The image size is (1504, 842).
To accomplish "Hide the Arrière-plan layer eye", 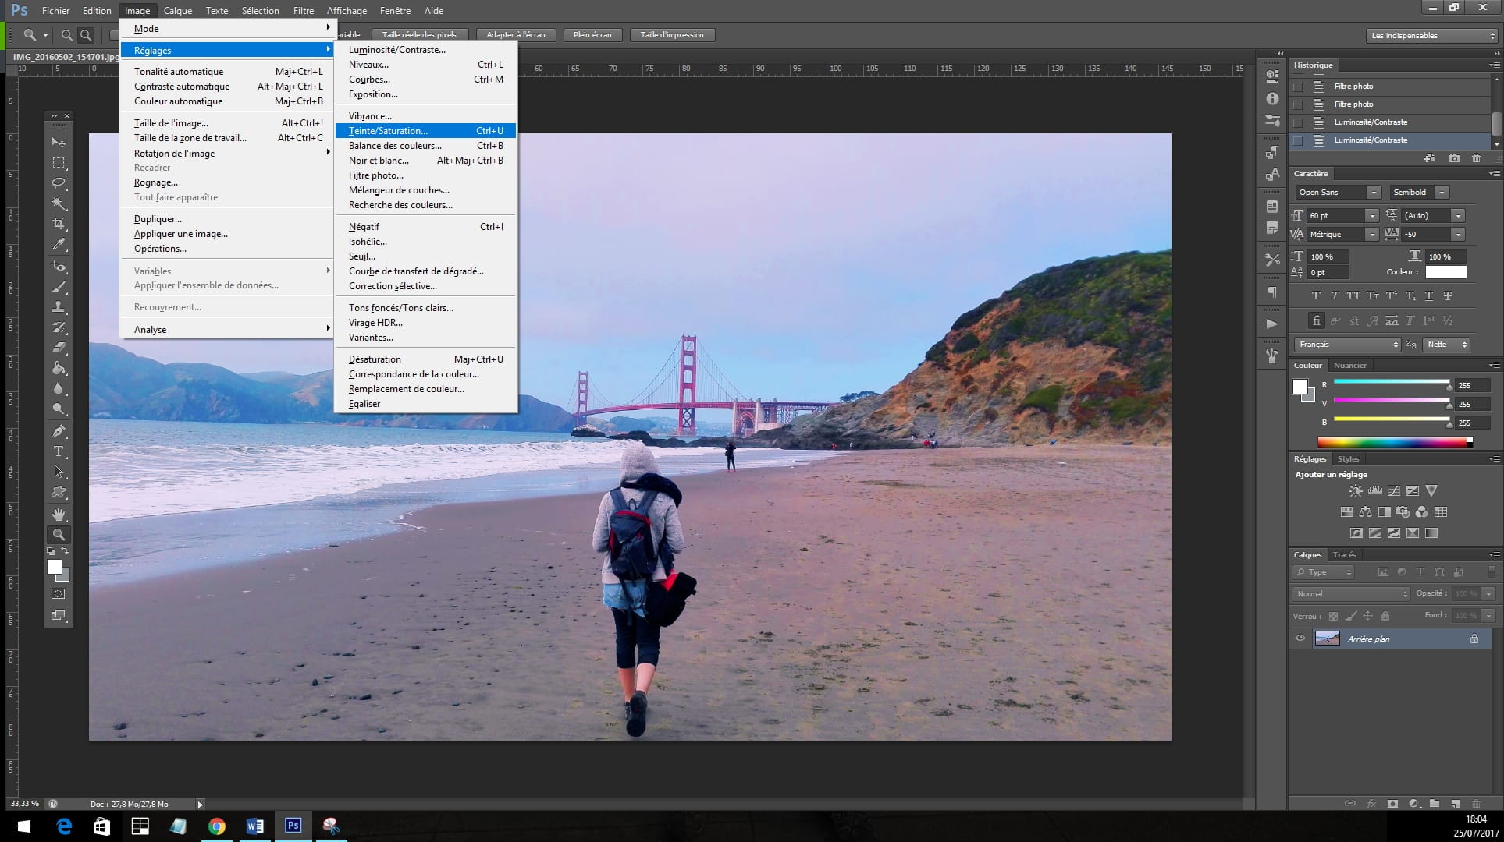I will click(1300, 639).
